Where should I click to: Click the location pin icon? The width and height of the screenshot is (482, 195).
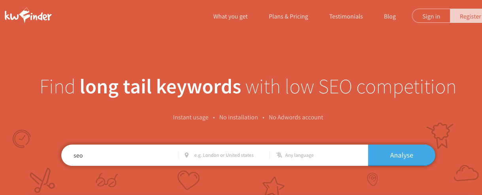(187, 155)
